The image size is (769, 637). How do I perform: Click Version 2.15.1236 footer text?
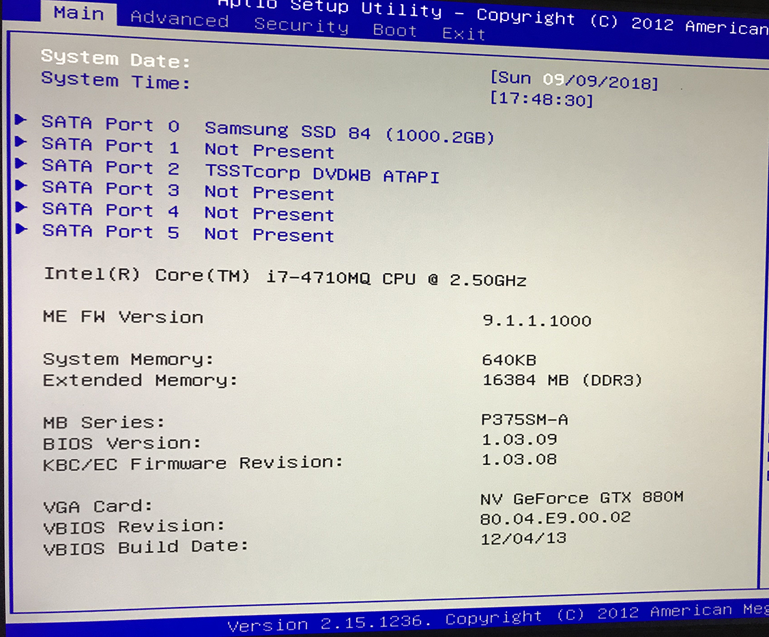[329, 624]
